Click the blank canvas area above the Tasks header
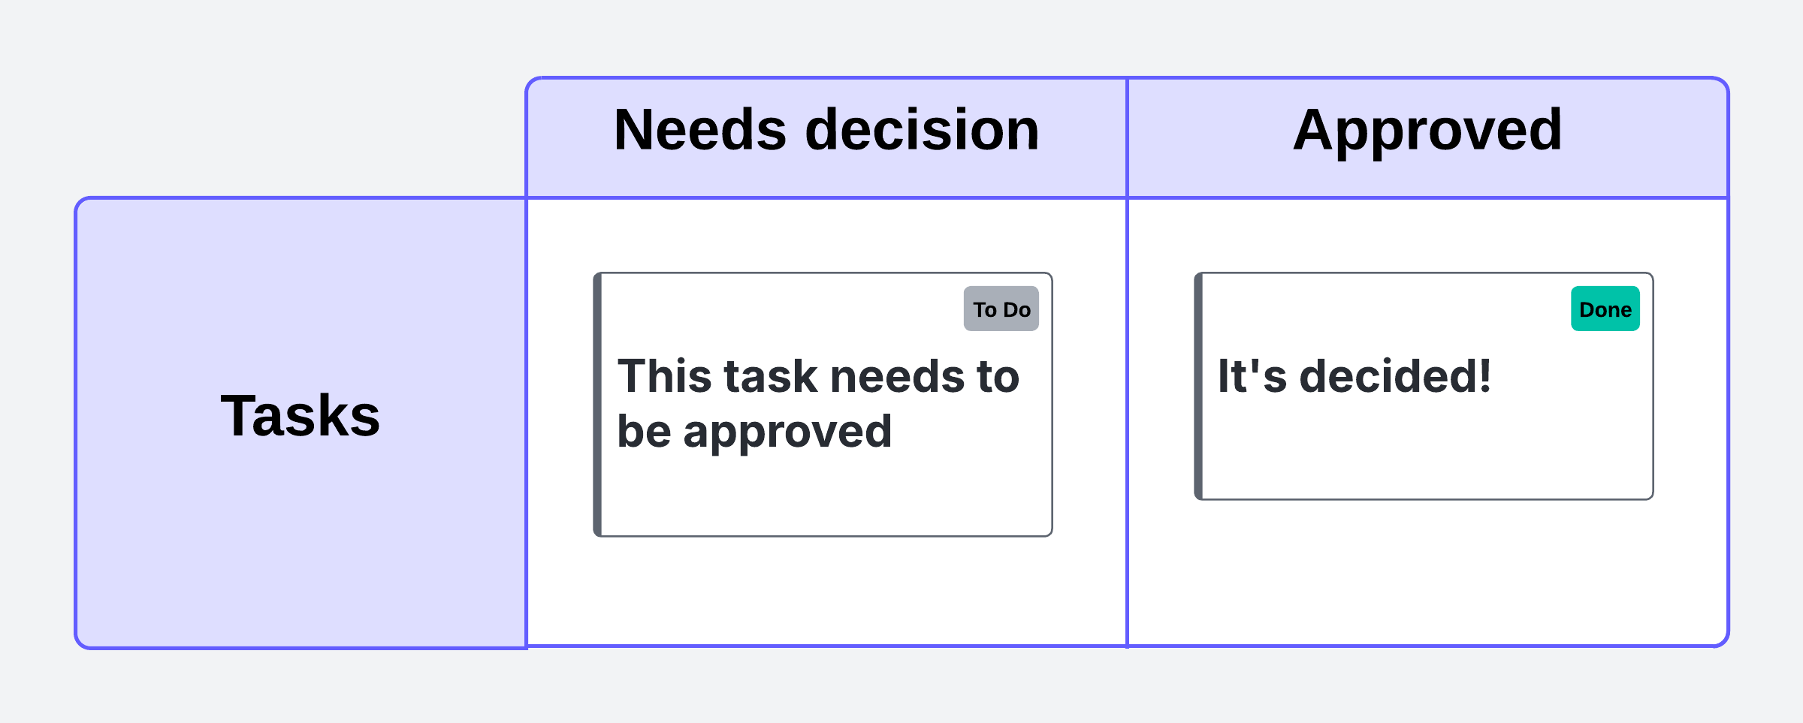Viewport: 1803px width, 723px height. coord(300,113)
